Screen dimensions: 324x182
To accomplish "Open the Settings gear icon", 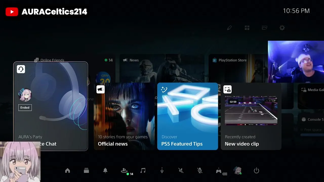I will 282,28.
